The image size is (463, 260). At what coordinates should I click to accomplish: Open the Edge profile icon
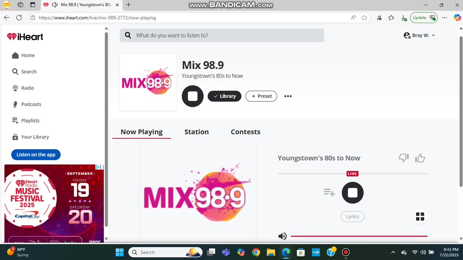click(7, 5)
